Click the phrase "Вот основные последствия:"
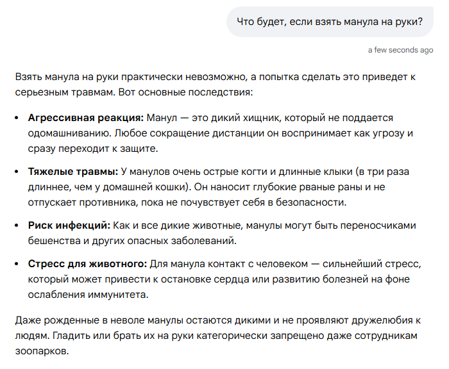Image resolution: width=449 pixels, height=369 pixels. point(185,92)
